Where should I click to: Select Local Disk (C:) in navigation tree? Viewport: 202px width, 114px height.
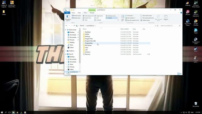pos(74,72)
